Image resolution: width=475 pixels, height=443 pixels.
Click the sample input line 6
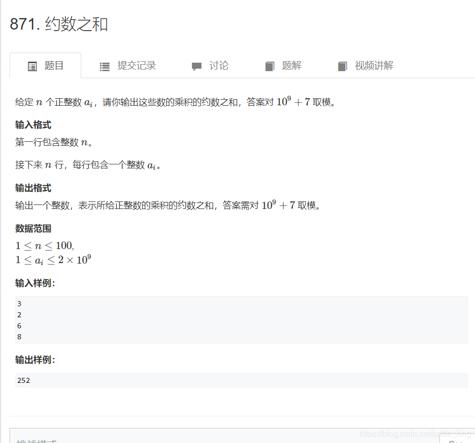tap(20, 326)
